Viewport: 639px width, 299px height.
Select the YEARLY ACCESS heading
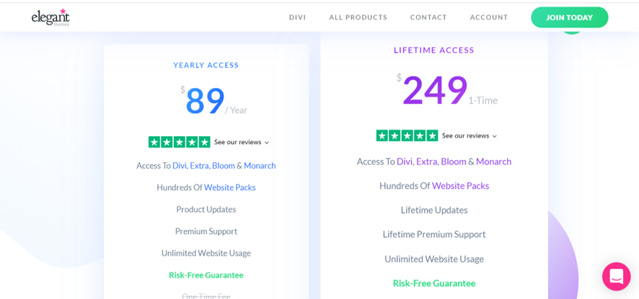click(x=206, y=65)
